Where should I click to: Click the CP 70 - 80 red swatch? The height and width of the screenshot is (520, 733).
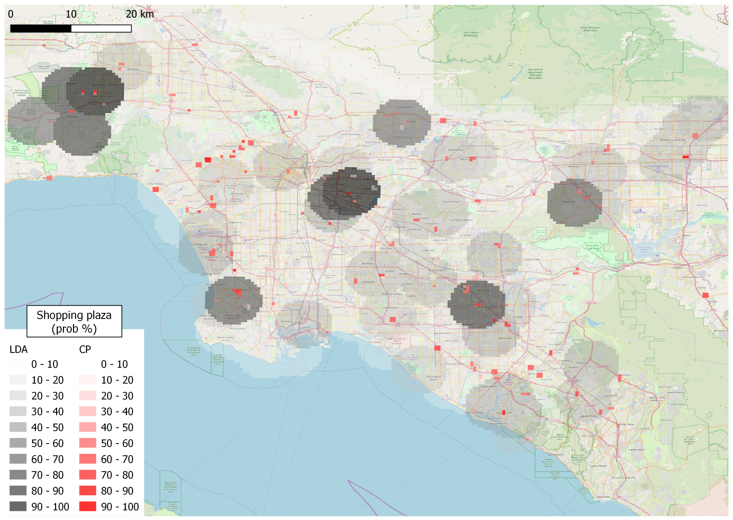(87, 474)
